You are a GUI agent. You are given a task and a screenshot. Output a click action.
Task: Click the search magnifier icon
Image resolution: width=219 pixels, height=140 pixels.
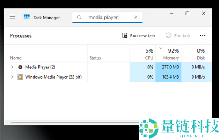pos(79,17)
